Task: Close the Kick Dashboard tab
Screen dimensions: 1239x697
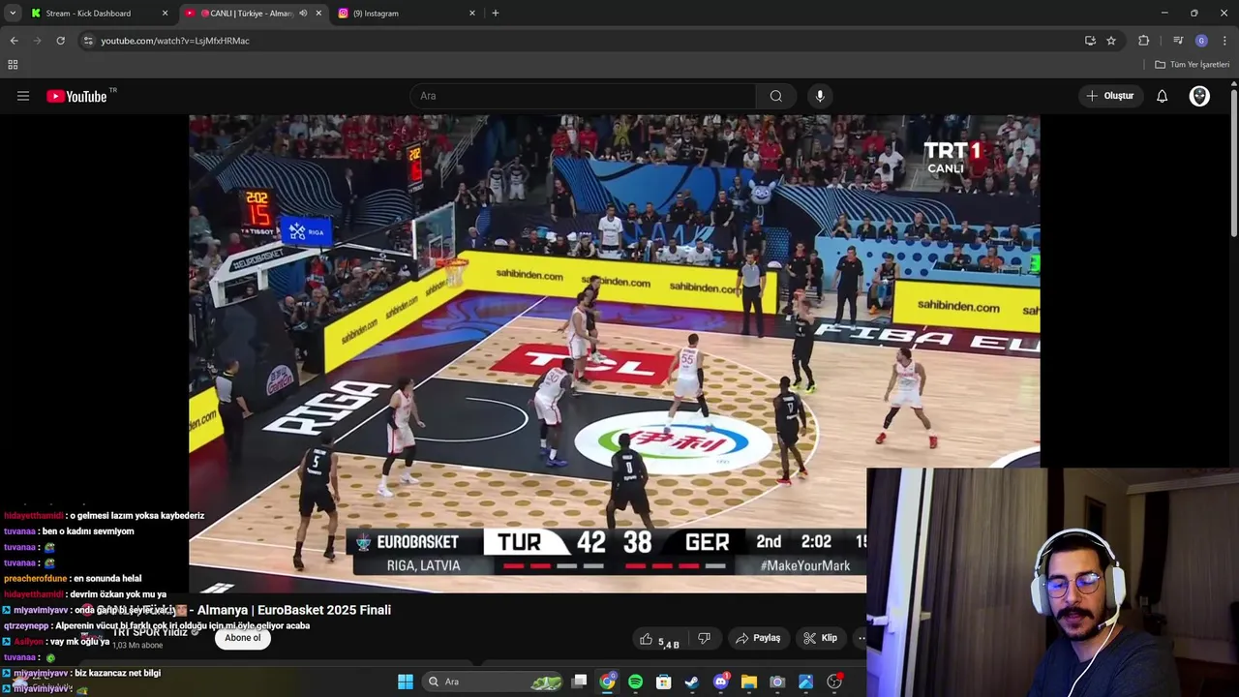Action: (x=165, y=14)
